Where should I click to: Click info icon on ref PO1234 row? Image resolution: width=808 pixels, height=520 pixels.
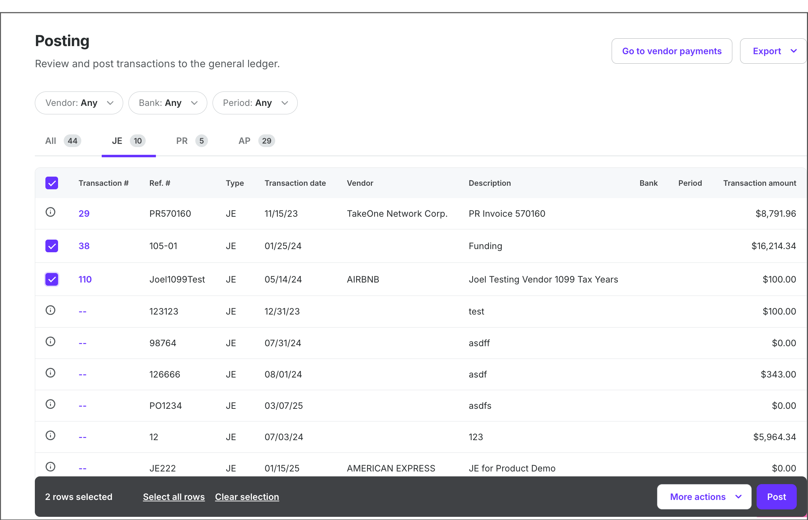tap(51, 404)
